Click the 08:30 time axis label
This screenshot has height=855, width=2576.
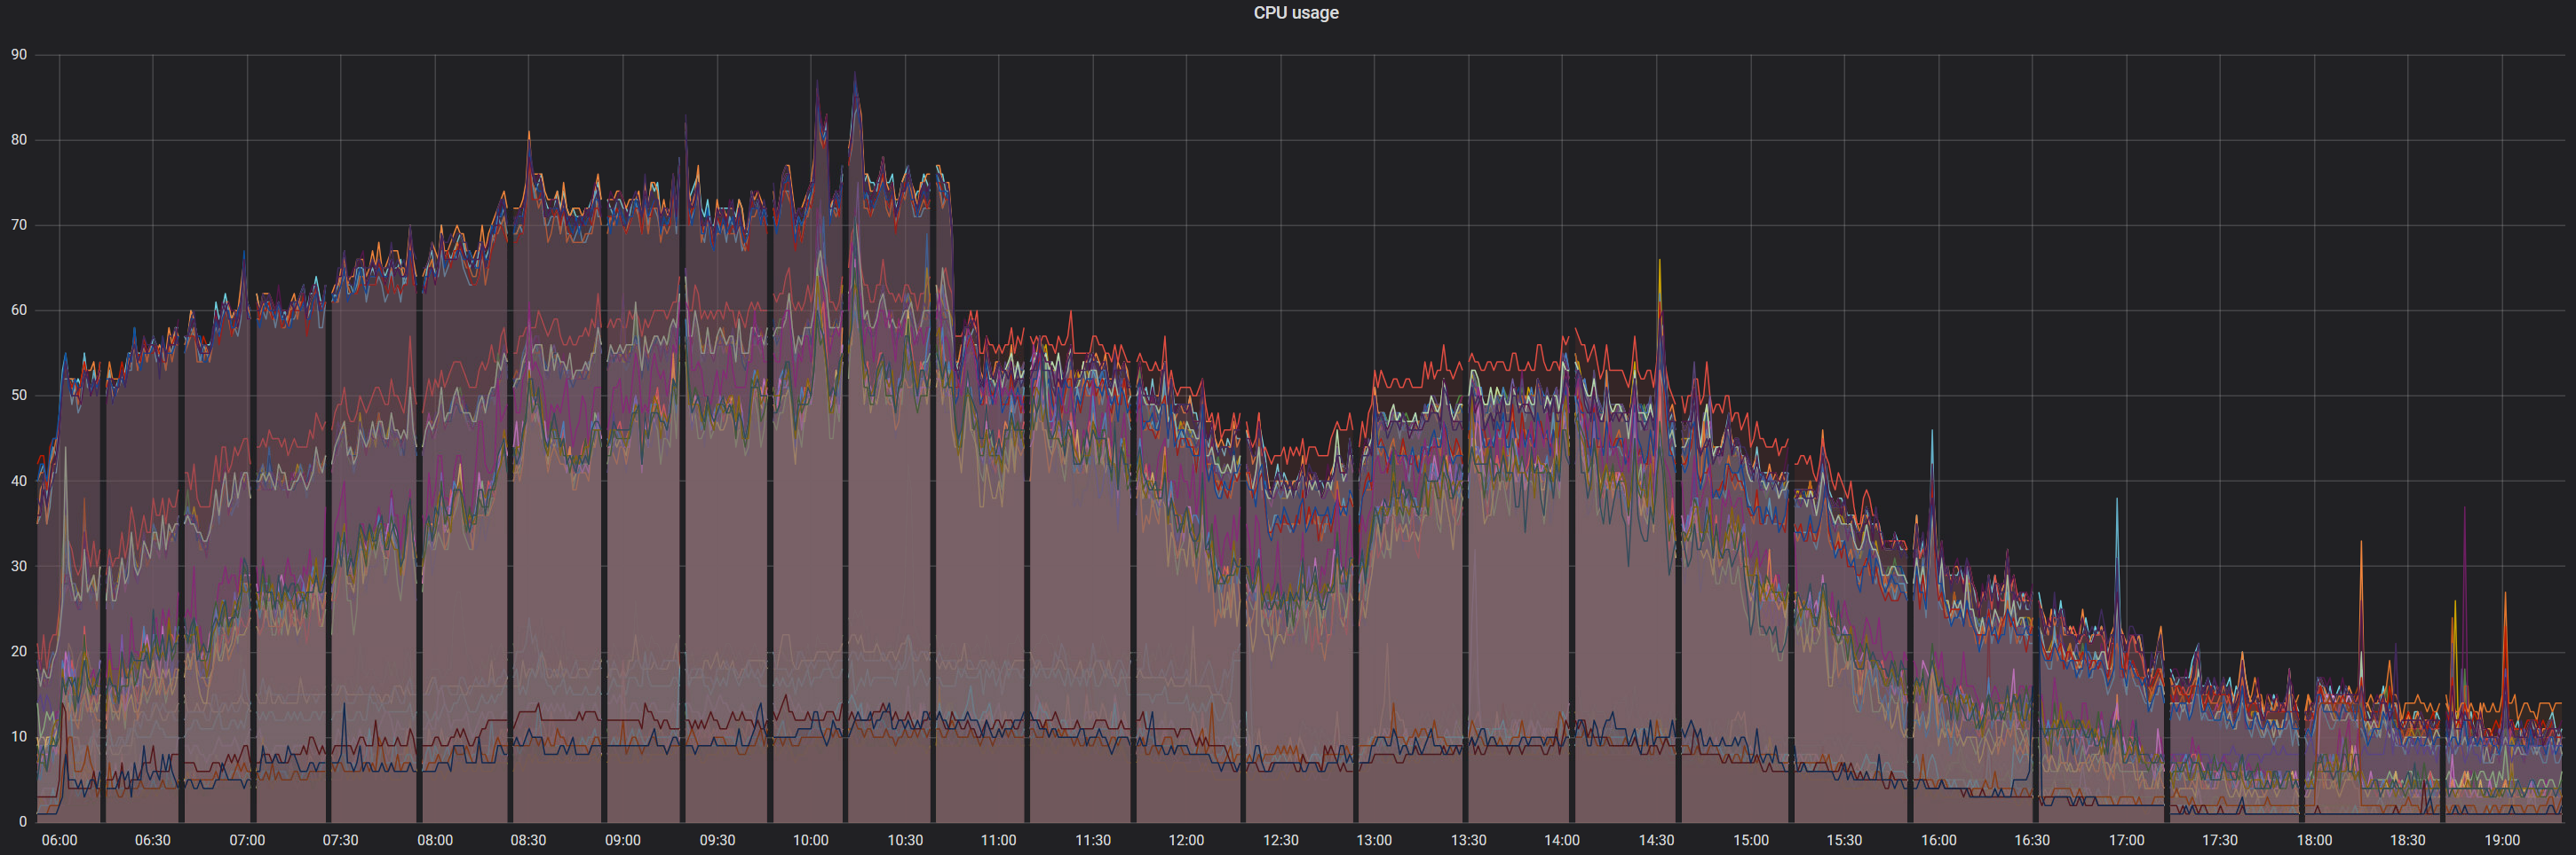tap(528, 840)
